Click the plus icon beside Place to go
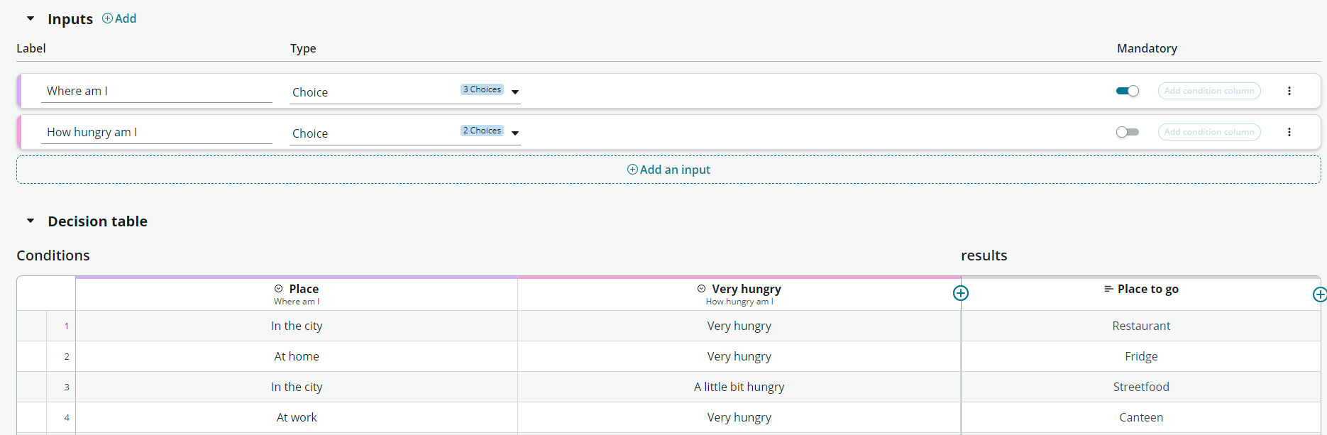 tap(1319, 294)
